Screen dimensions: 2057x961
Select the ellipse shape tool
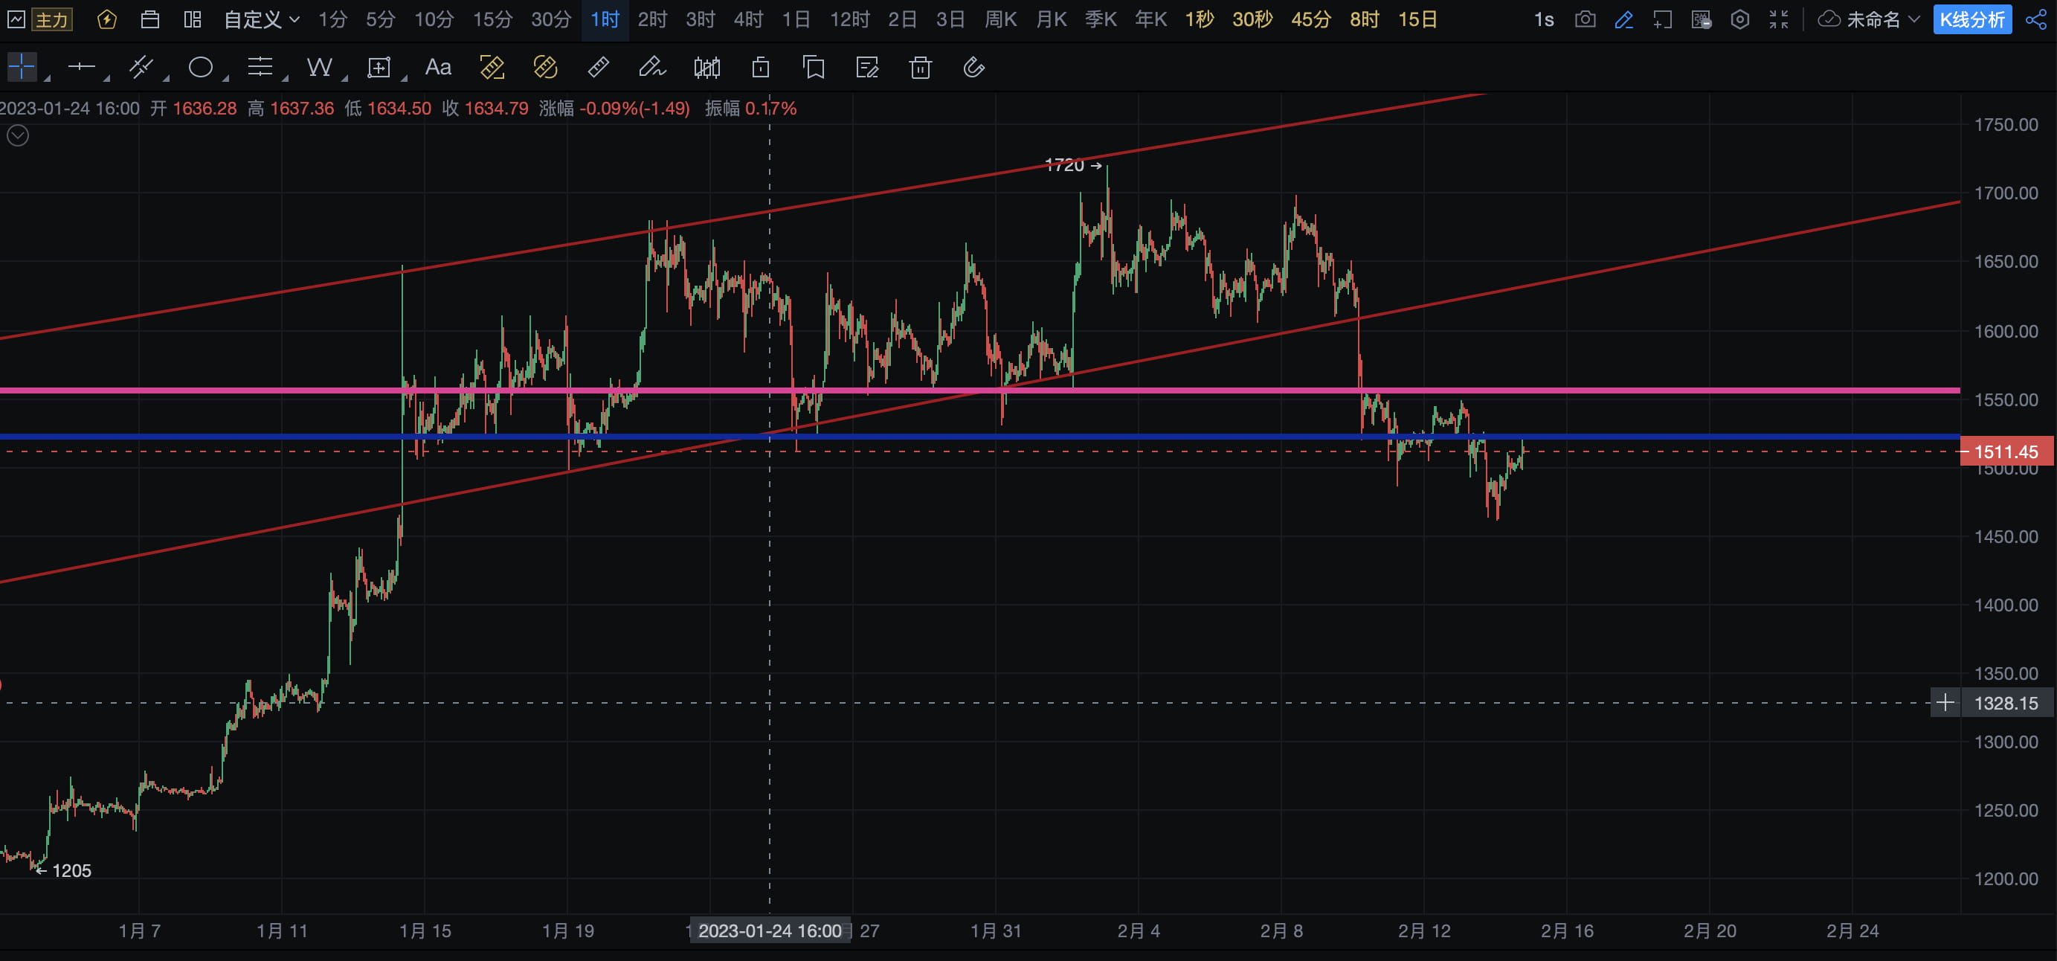tap(201, 67)
